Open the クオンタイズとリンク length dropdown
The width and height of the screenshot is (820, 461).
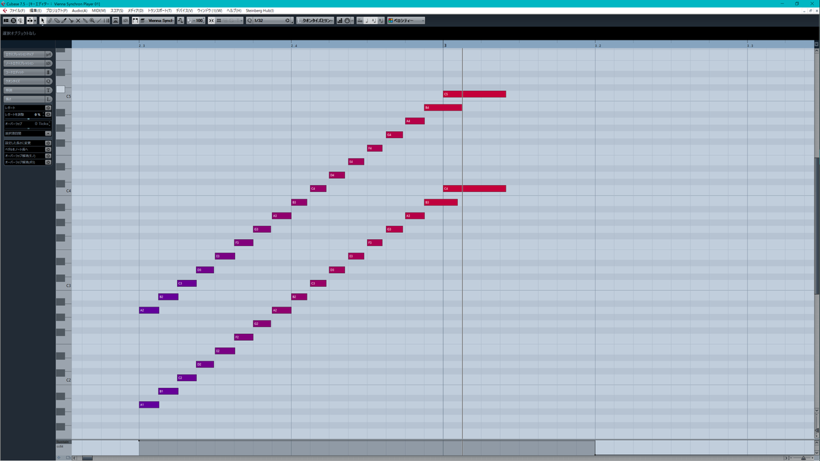(x=316, y=20)
